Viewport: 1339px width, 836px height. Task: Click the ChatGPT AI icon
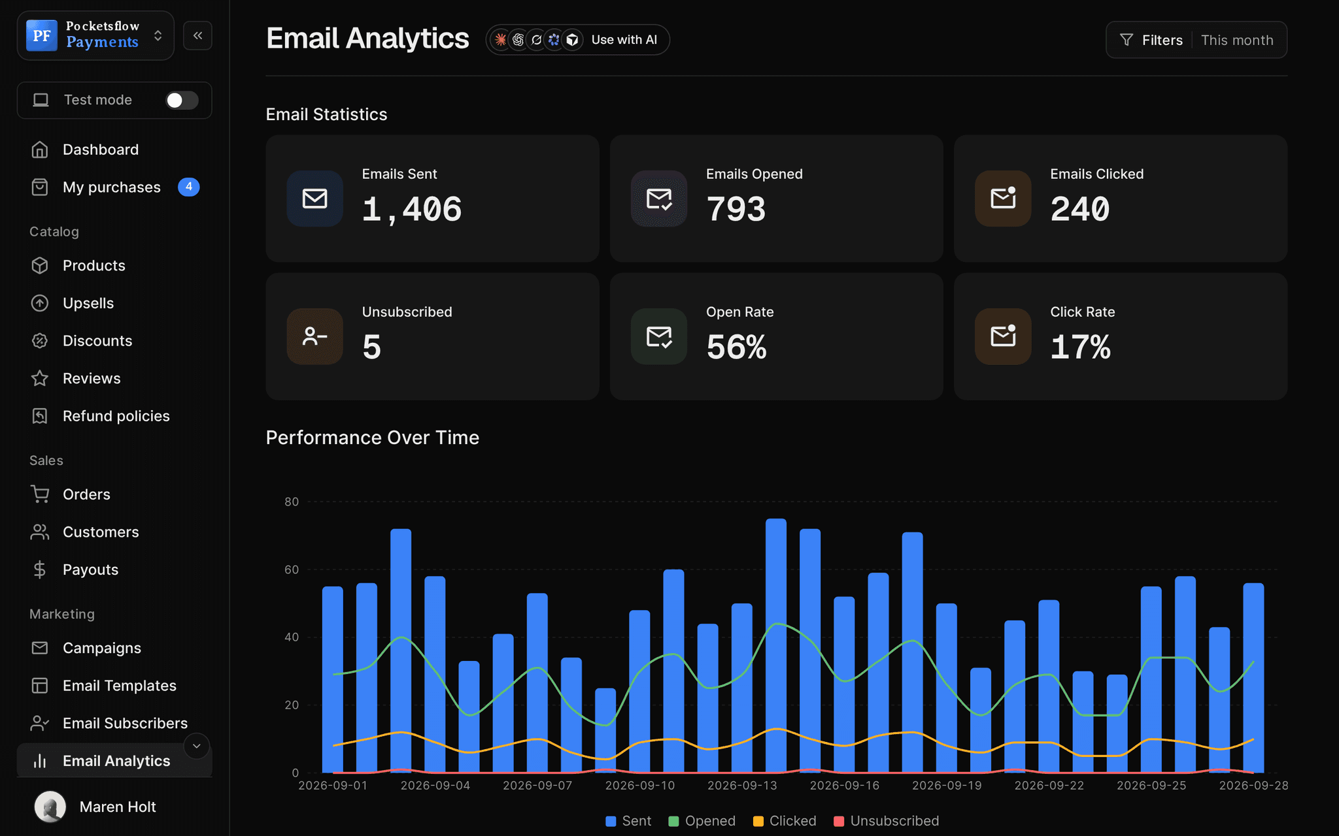(x=518, y=40)
